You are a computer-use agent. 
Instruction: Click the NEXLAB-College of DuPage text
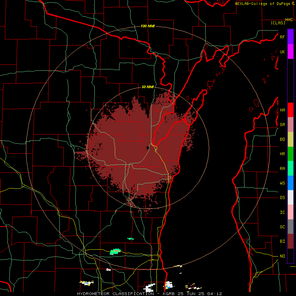coord(262,4)
